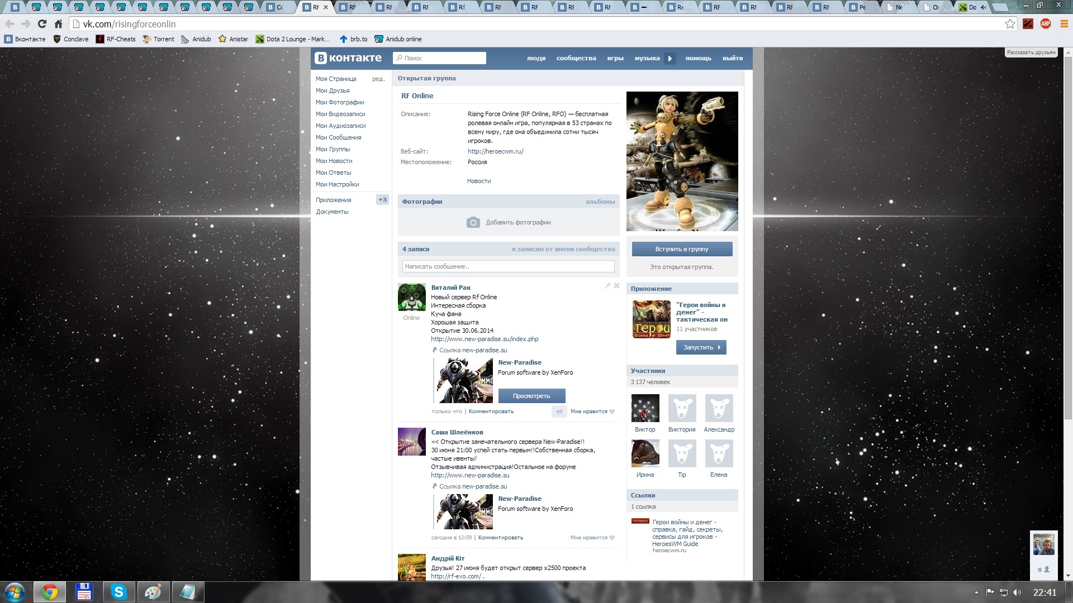The image size is (1073, 603).
Task: Click the megaphone share icon on first post
Action: (x=559, y=411)
